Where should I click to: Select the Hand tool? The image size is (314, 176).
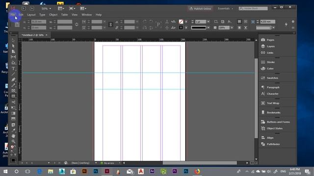click(x=13, y=136)
